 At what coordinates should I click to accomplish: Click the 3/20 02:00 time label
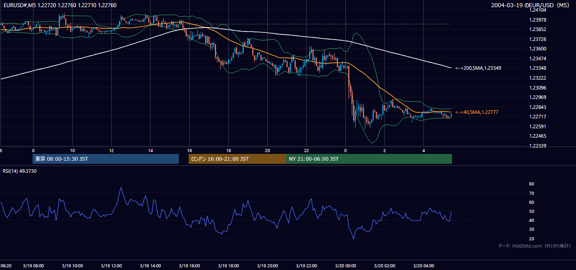coord(384,266)
